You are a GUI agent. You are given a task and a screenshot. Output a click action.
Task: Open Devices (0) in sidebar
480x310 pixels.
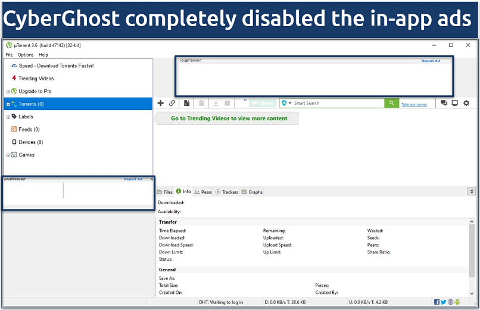pyautogui.click(x=31, y=142)
